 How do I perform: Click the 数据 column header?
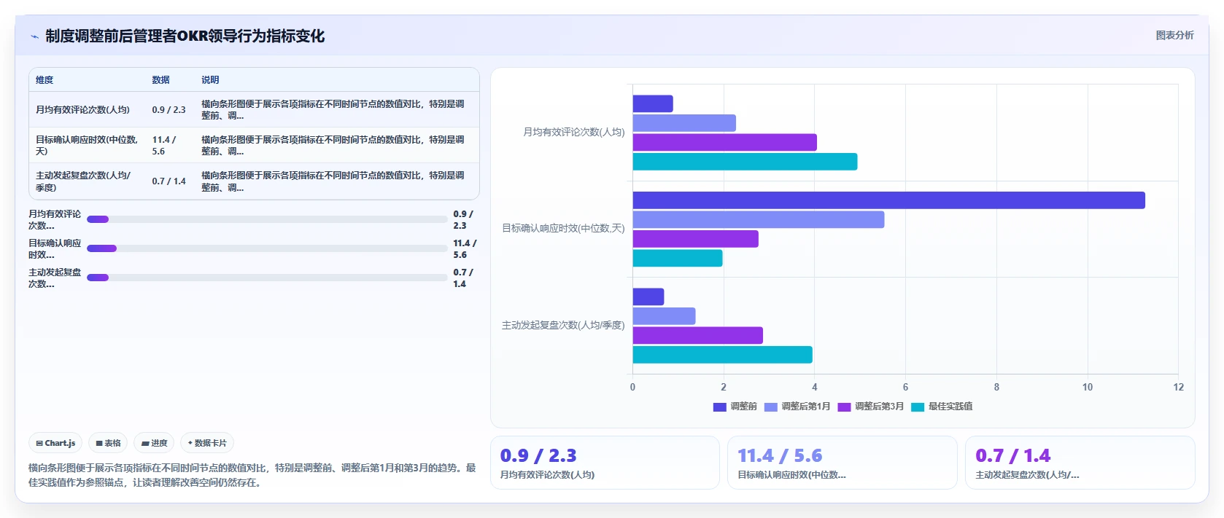[160, 80]
